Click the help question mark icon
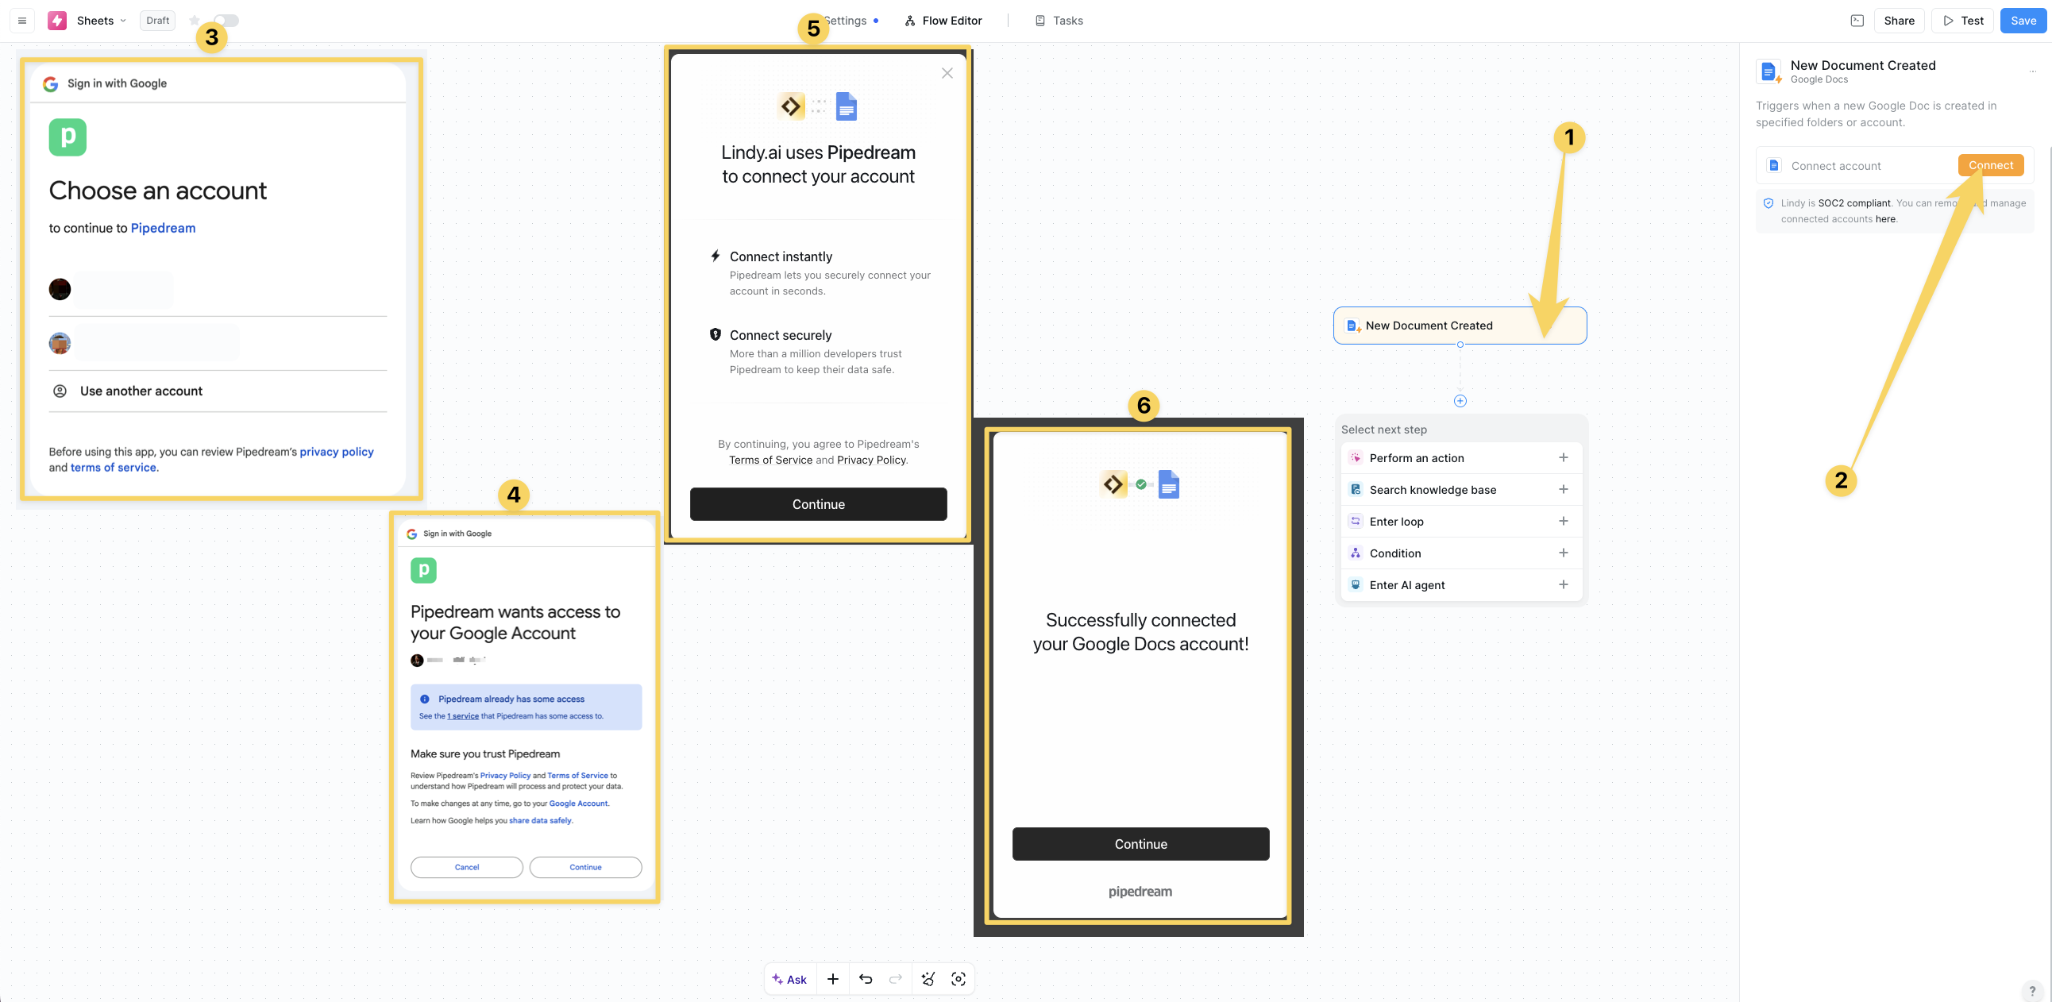The width and height of the screenshot is (2052, 1002). click(x=2032, y=990)
